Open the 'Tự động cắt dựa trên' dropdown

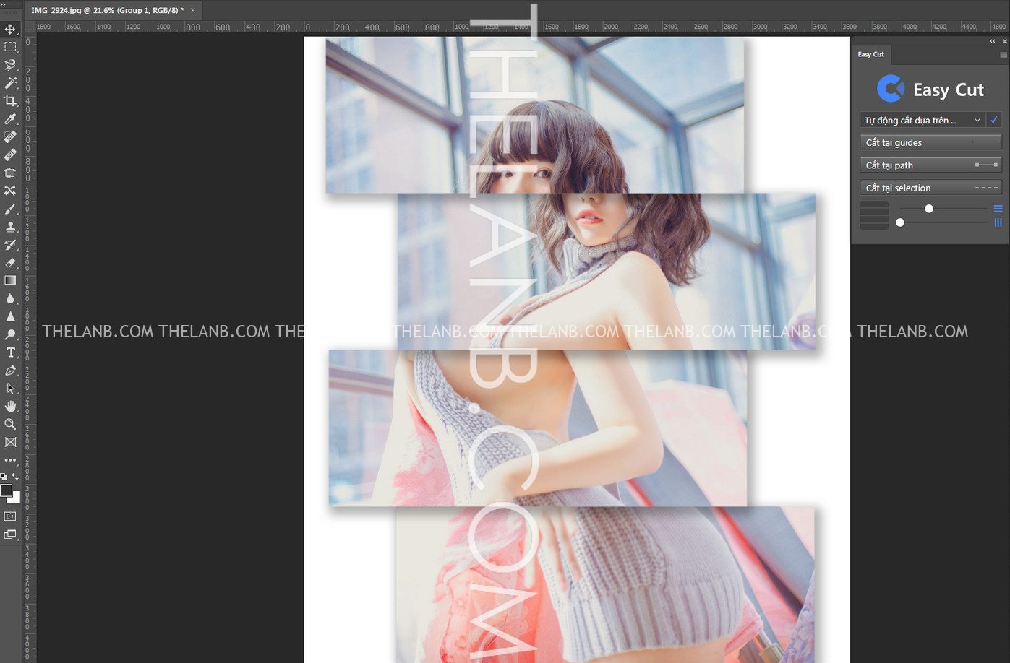(923, 121)
